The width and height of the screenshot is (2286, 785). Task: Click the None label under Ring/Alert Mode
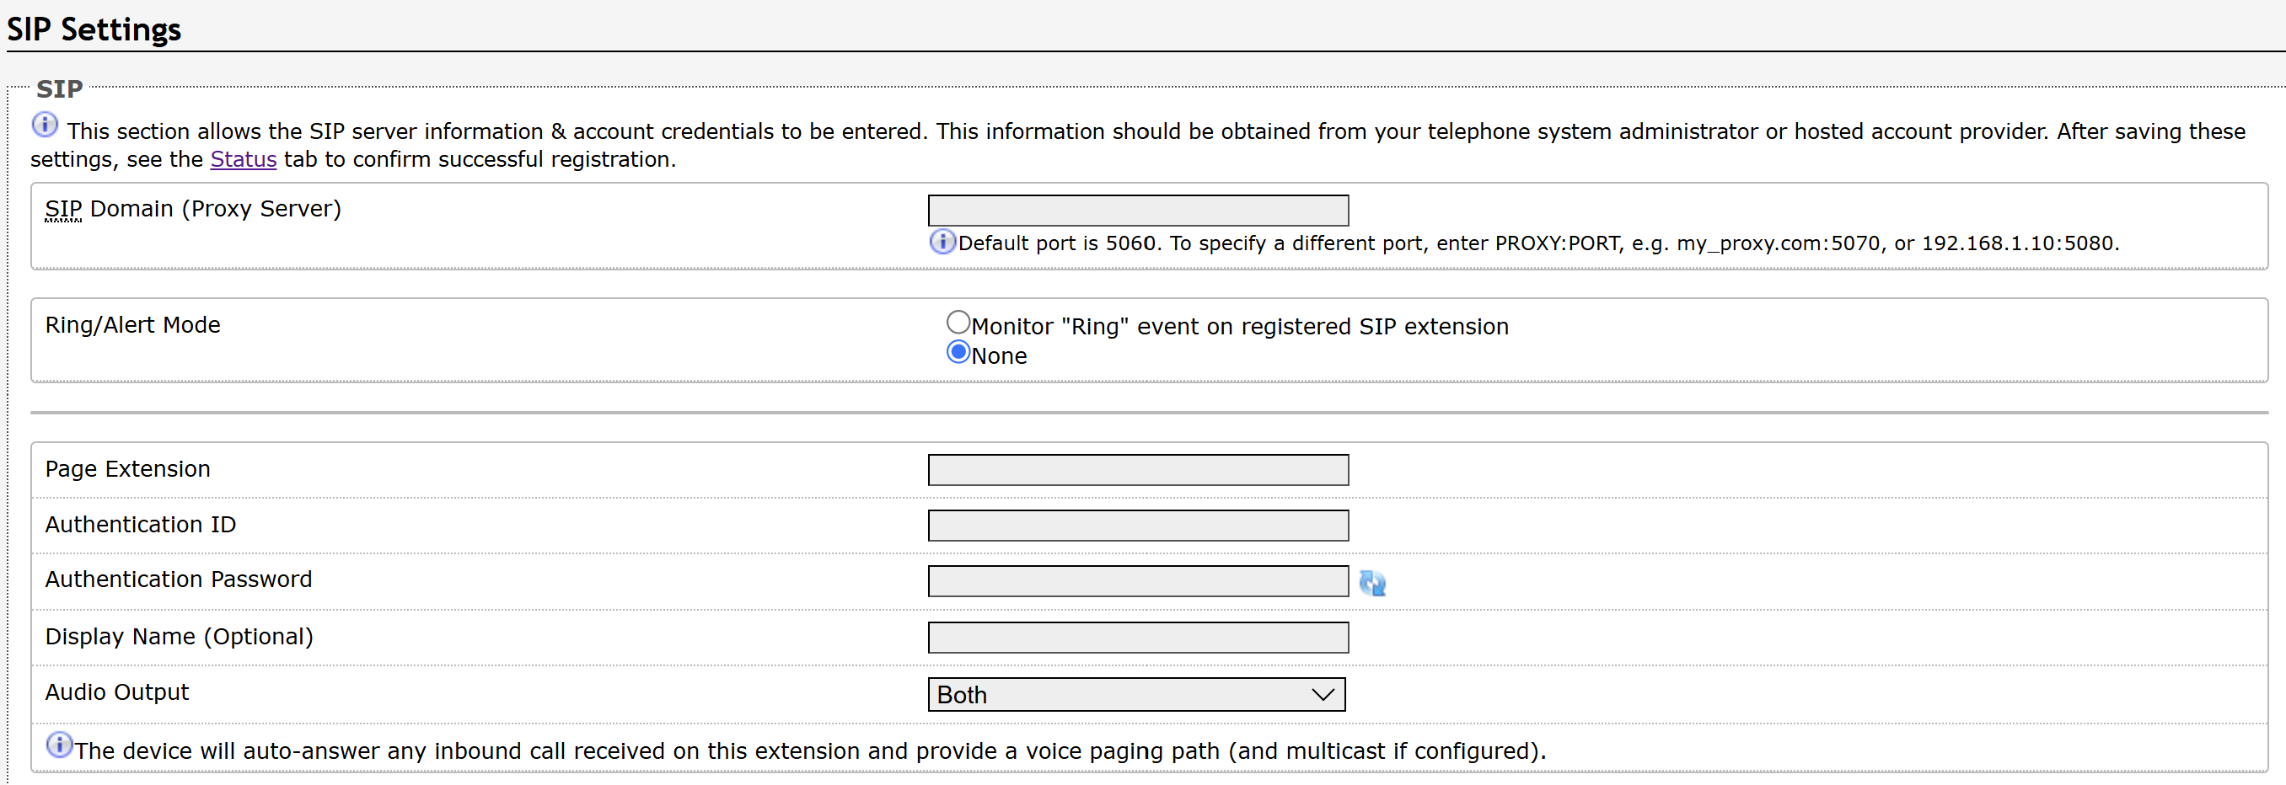998,355
